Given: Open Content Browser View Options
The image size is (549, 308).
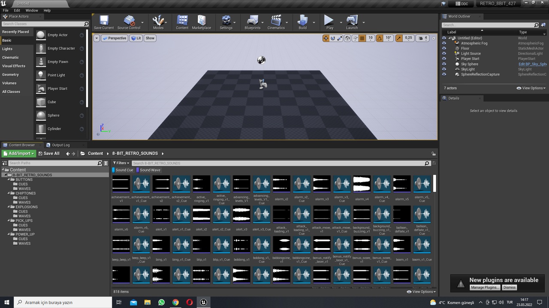Looking at the screenshot, I should pos(421,292).
